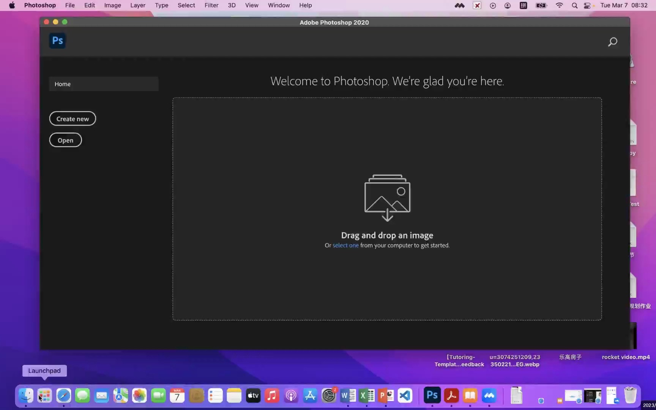Click the red X icon in menu bar
The image size is (656, 410).
(x=477, y=5)
